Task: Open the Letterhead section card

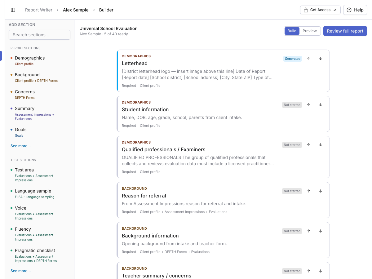Action: click(x=223, y=71)
